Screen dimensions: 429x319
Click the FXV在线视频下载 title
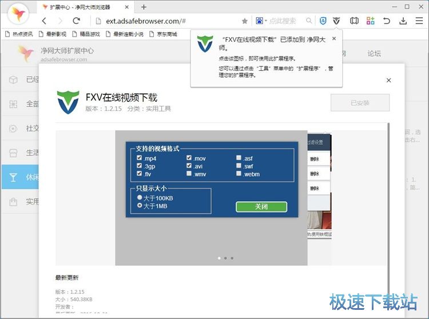tap(121, 98)
